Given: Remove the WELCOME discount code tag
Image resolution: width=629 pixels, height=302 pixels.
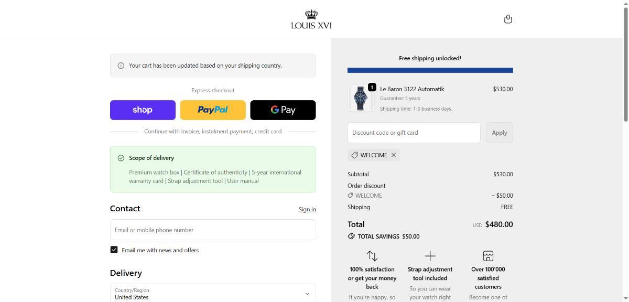Looking at the screenshot, I should point(394,155).
